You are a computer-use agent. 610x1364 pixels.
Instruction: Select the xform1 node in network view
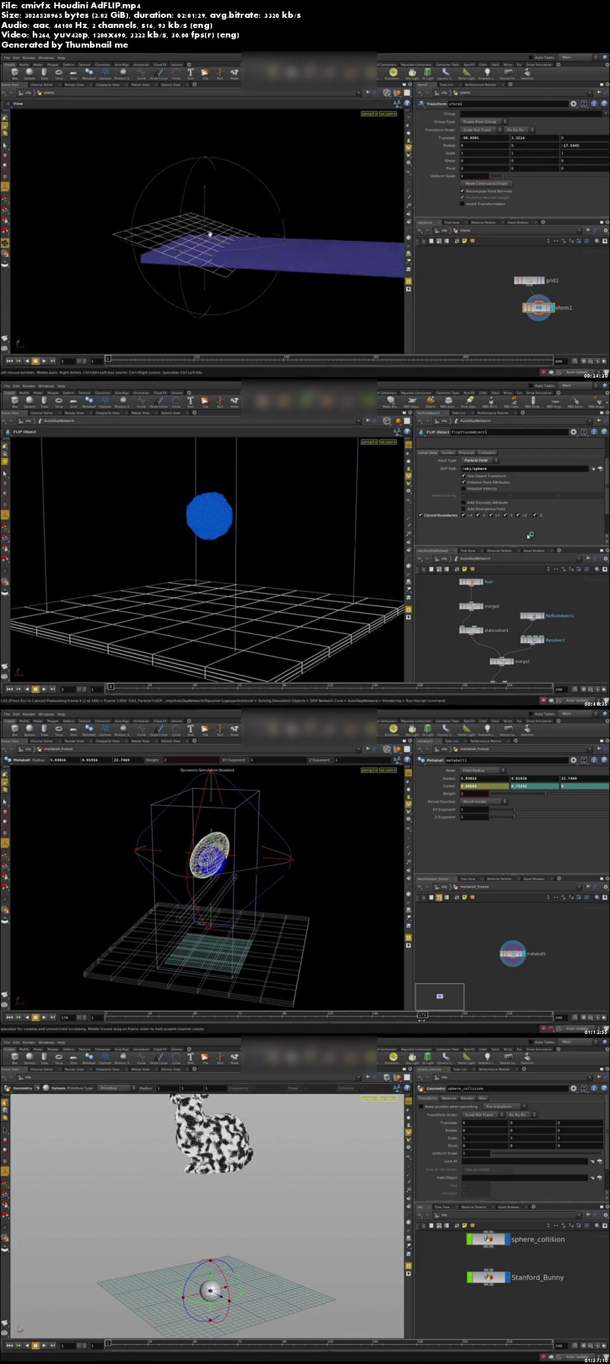pos(539,308)
